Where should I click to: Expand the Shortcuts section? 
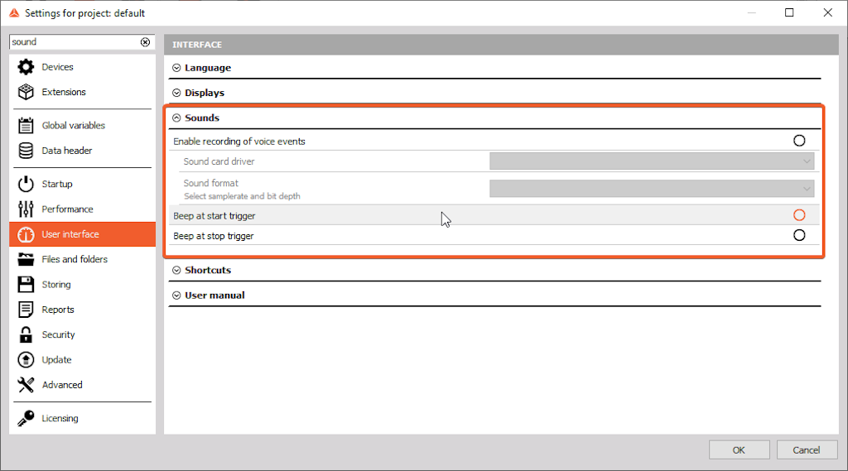(x=176, y=271)
